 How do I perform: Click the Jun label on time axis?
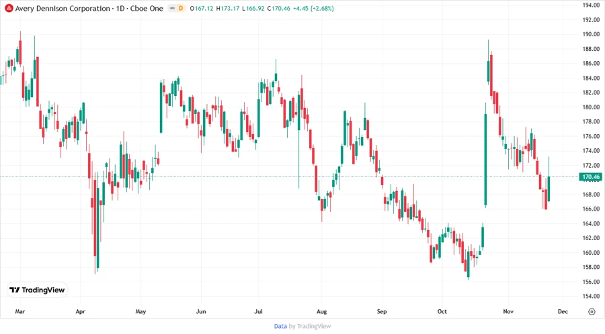pyautogui.click(x=201, y=311)
